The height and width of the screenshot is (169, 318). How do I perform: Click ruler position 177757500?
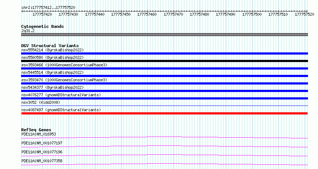(252, 14)
